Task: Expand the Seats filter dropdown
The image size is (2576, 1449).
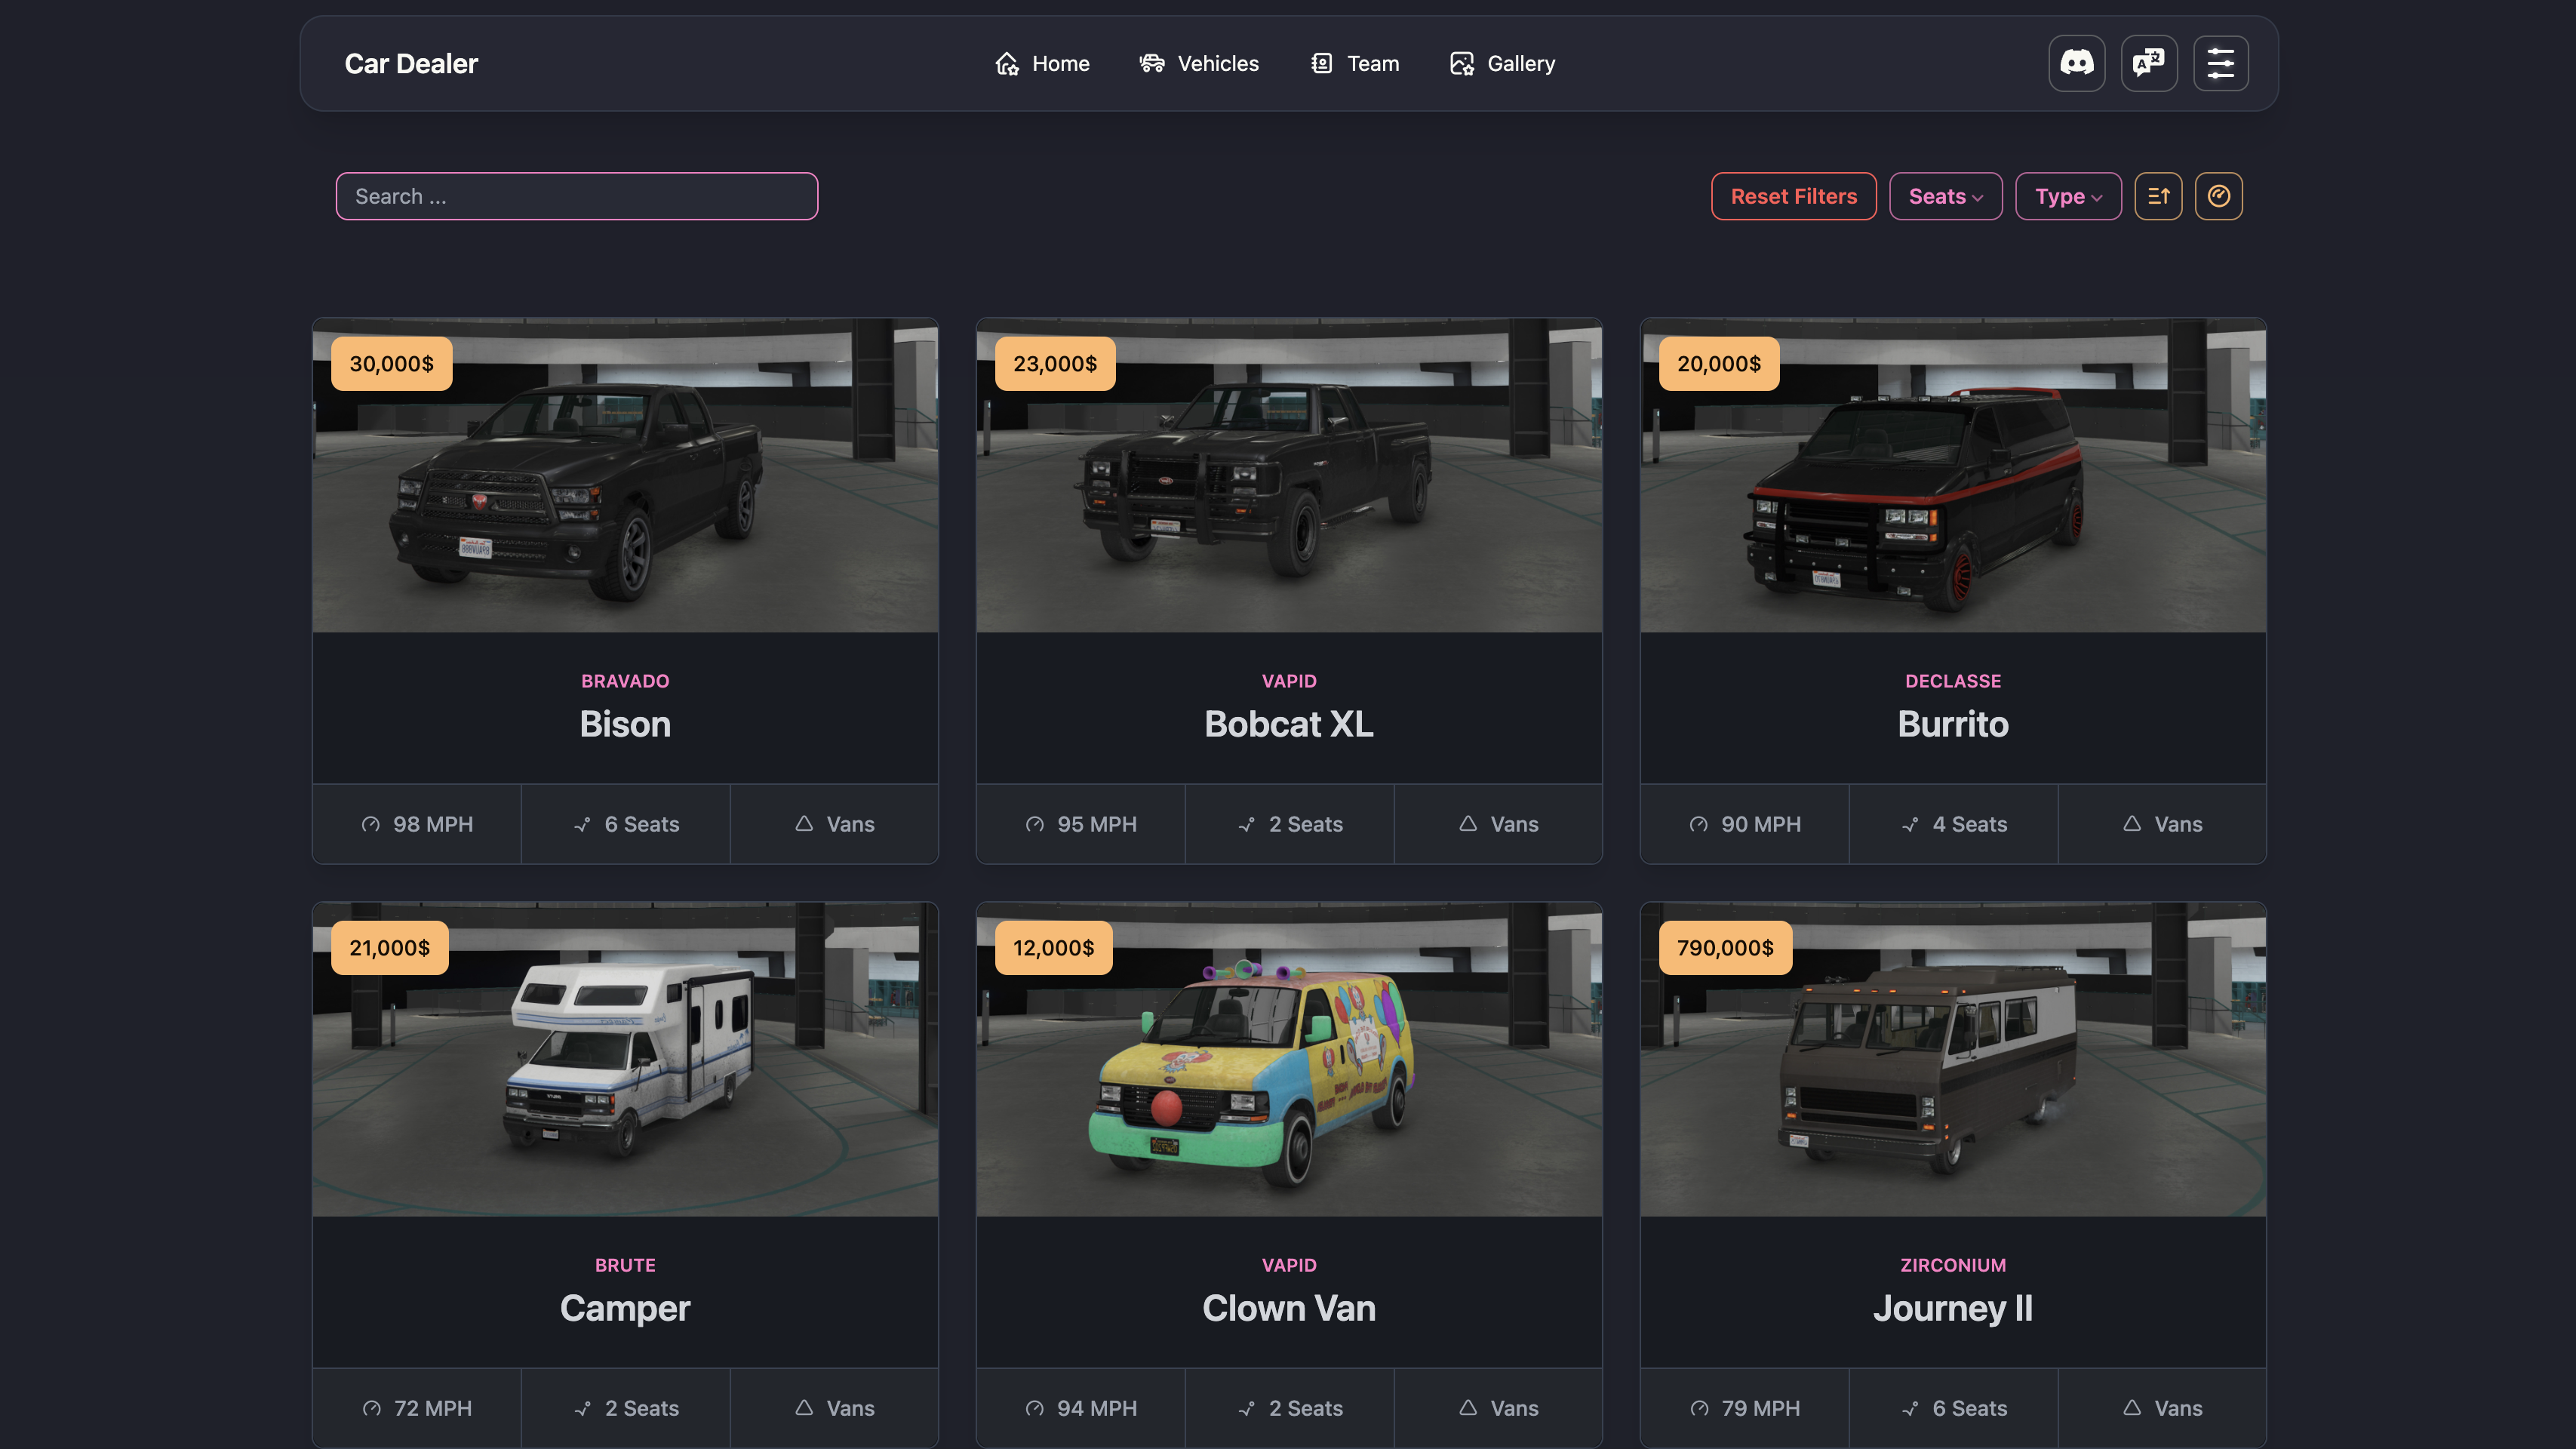Action: 1945,196
